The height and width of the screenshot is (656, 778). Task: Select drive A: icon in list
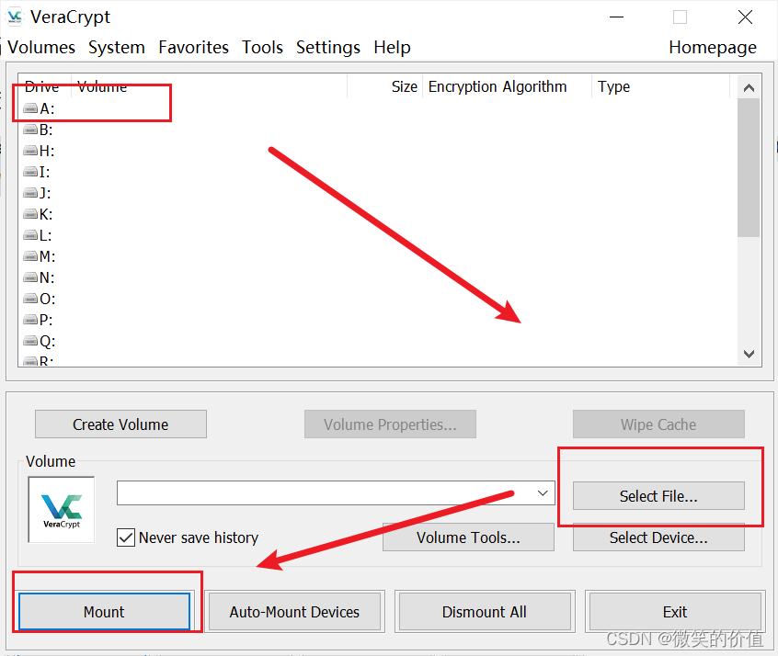click(30, 108)
